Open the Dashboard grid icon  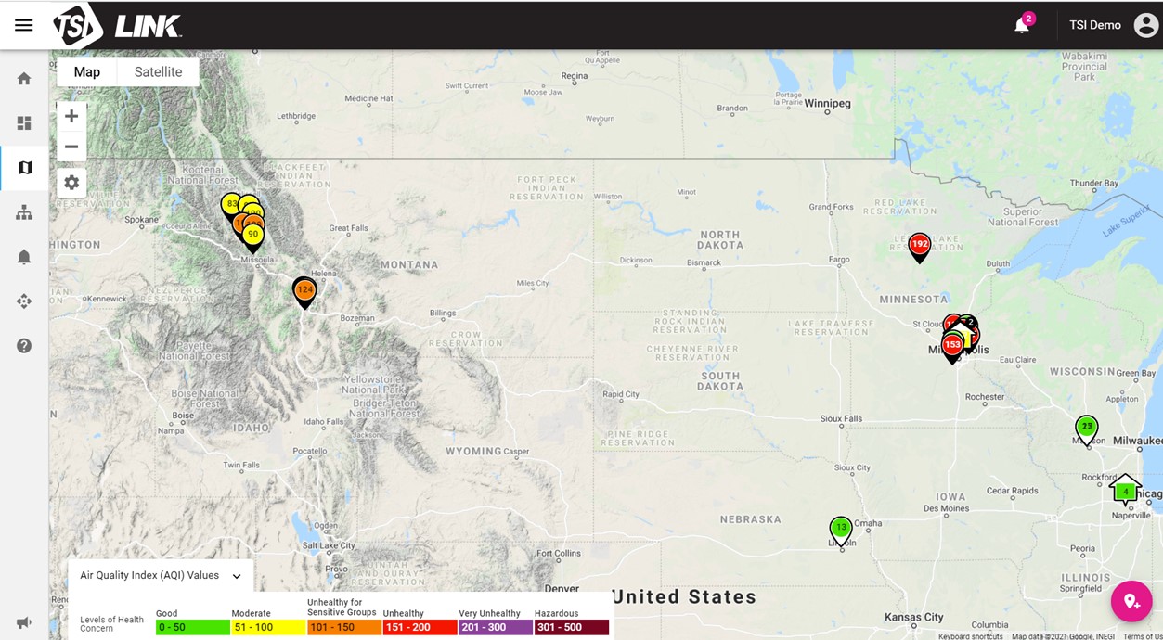[24, 123]
